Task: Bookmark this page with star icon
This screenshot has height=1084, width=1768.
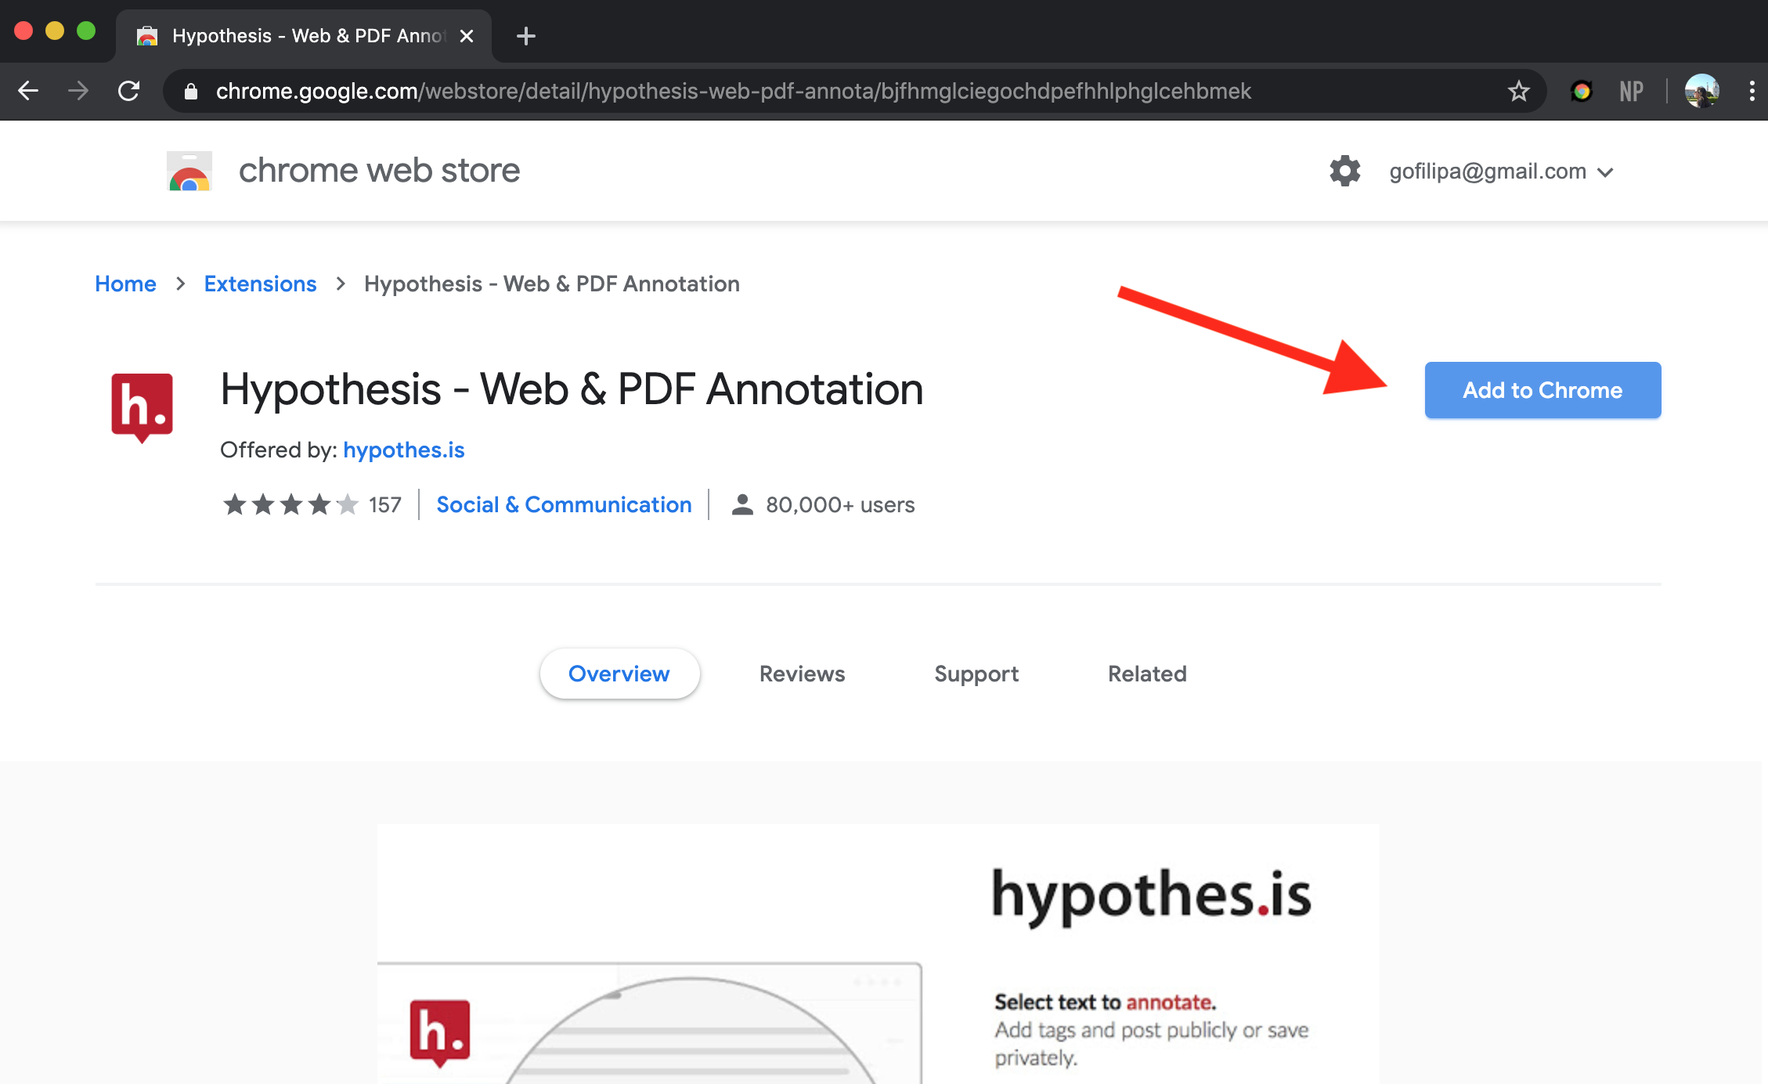Action: click(x=1518, y=91)
